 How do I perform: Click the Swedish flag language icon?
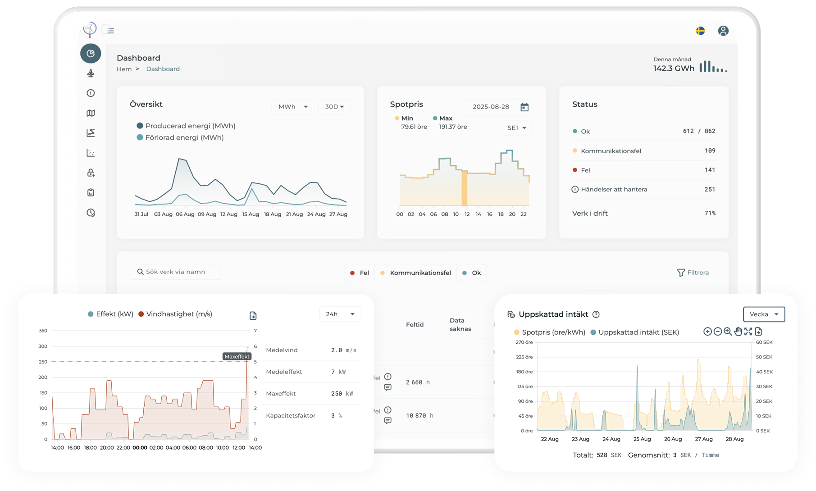pos(700,31)
